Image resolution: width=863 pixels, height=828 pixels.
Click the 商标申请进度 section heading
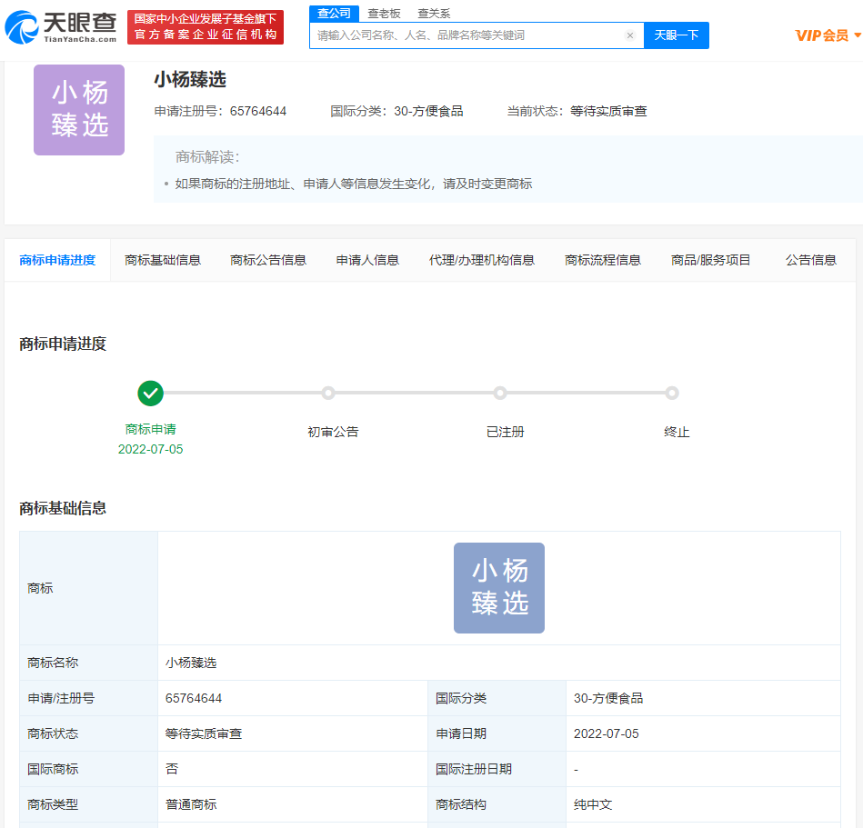(x=63, y=344)
